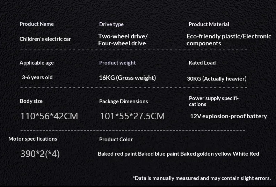The image size is (276, 187).
Task: Click the 'Drive type' label
Action: pos(111,24)
